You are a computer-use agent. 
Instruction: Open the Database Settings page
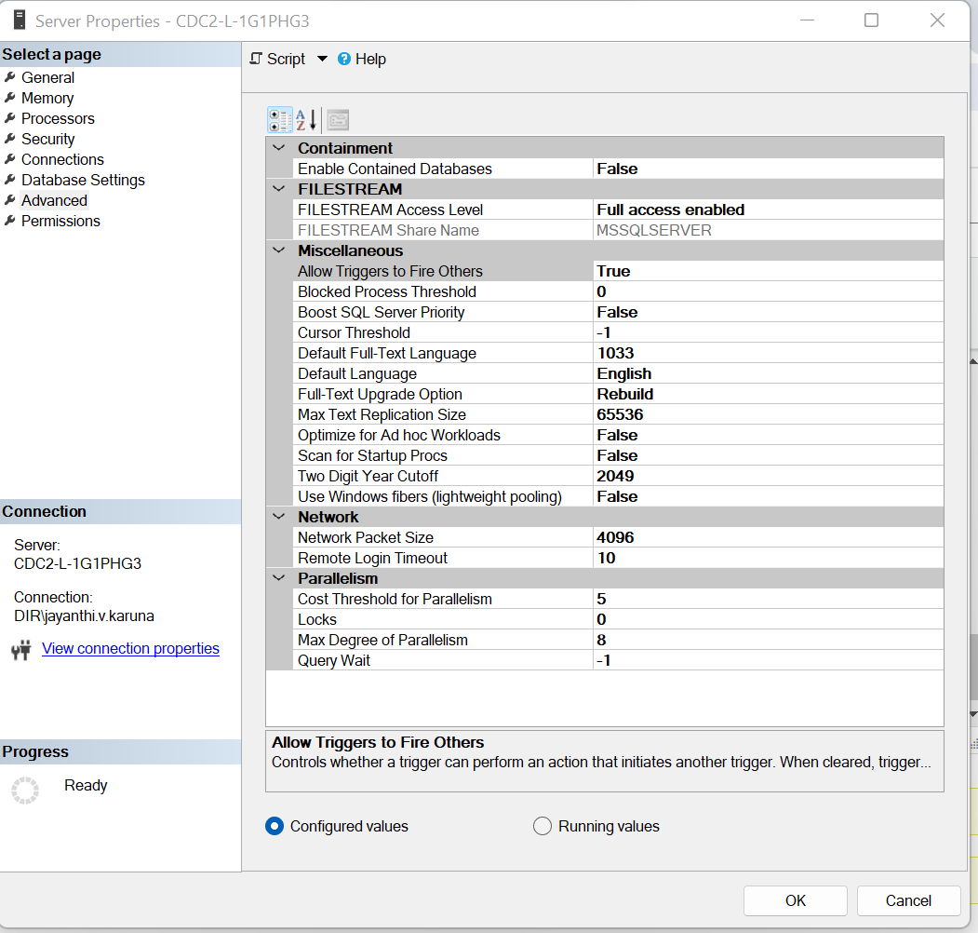click(83, 181)
